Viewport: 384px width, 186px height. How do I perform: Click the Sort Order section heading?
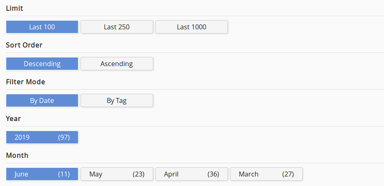(24, 45)
